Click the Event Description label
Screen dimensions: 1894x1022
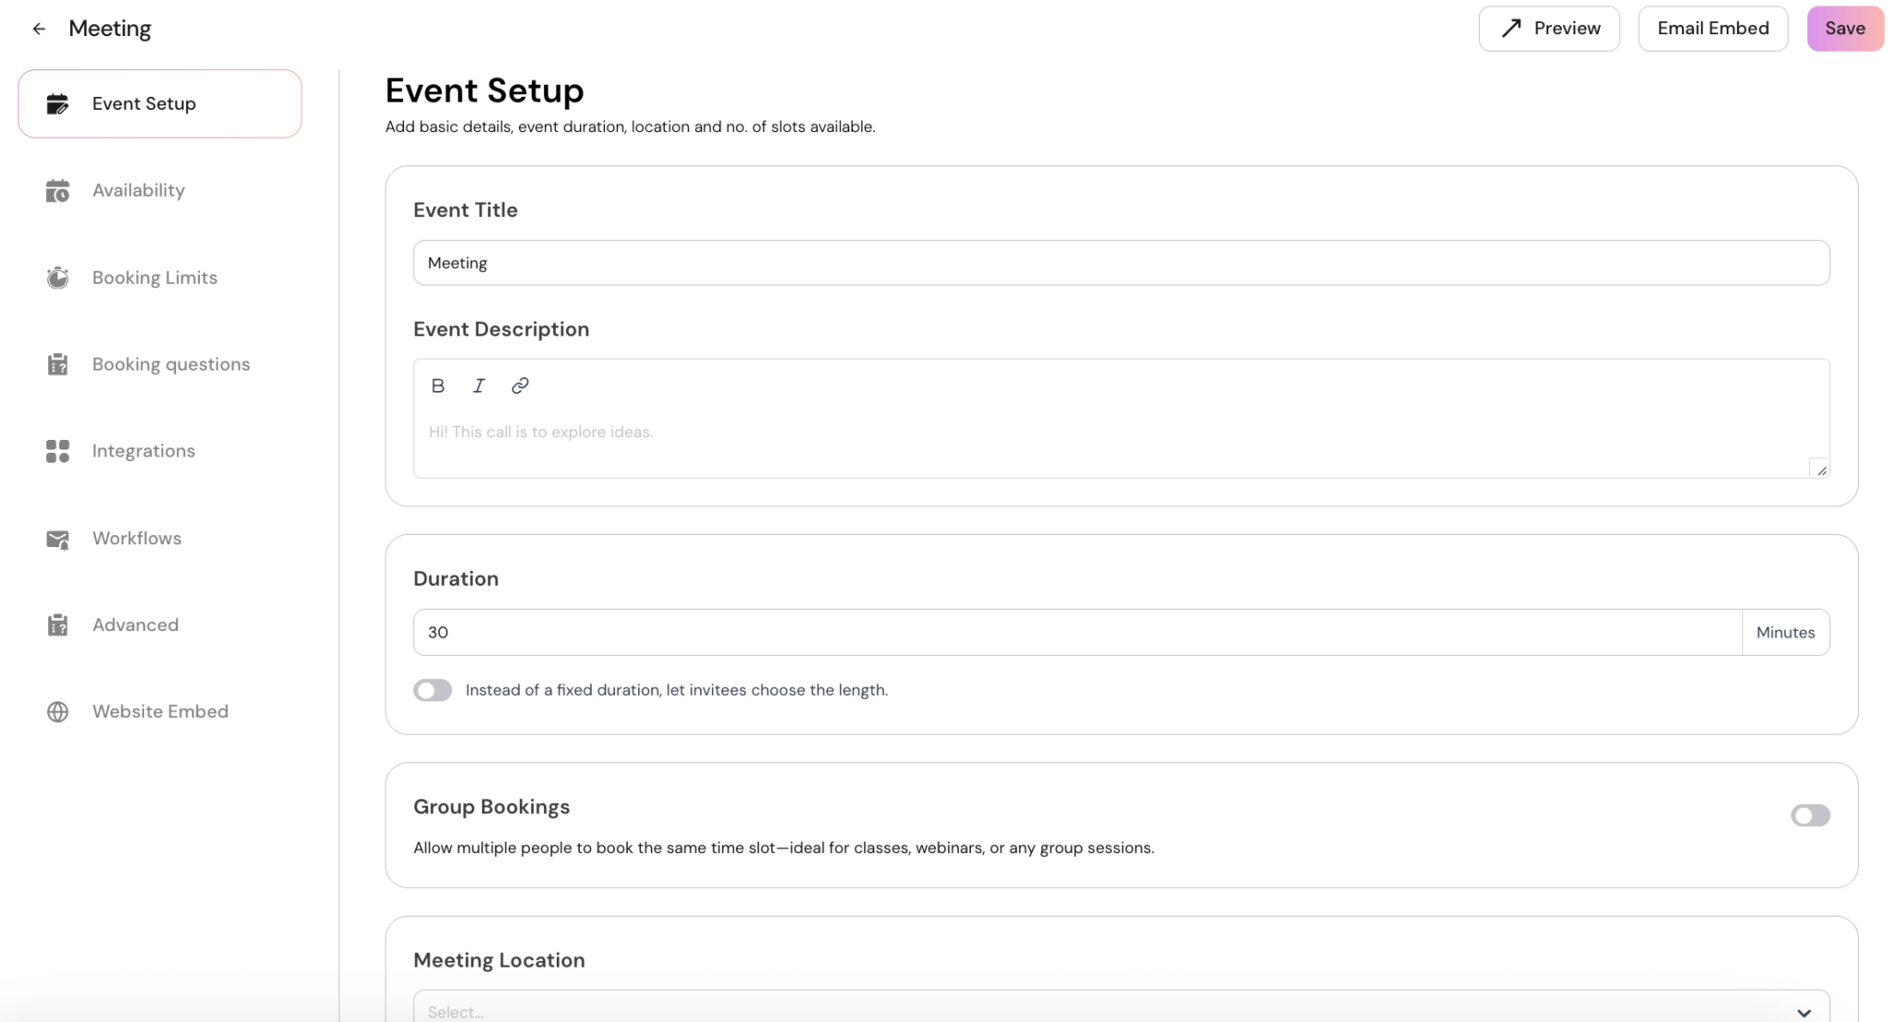[501, 329]
